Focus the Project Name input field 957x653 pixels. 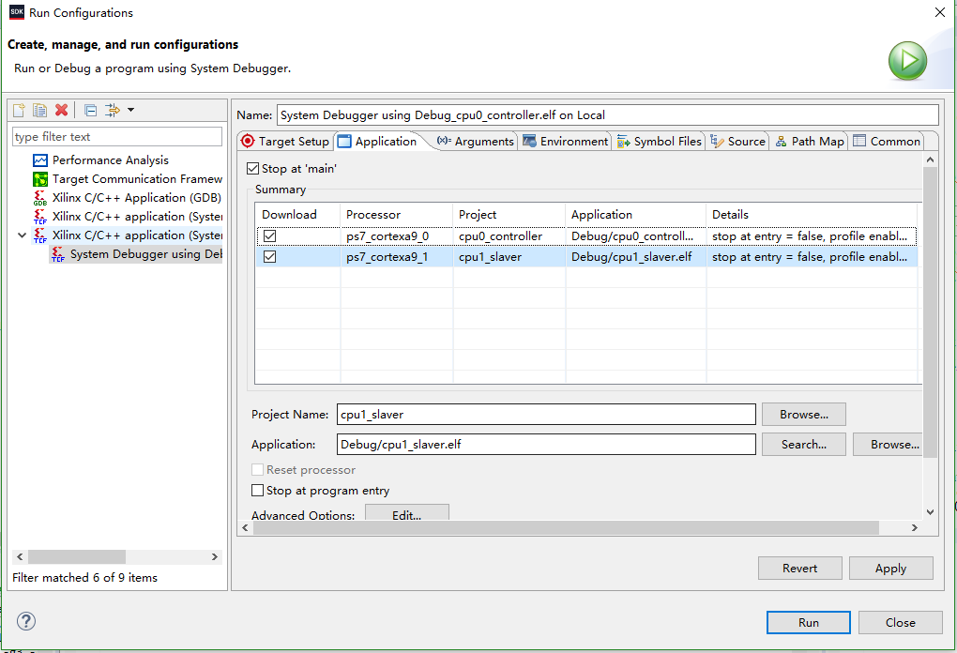coord(546,415)
